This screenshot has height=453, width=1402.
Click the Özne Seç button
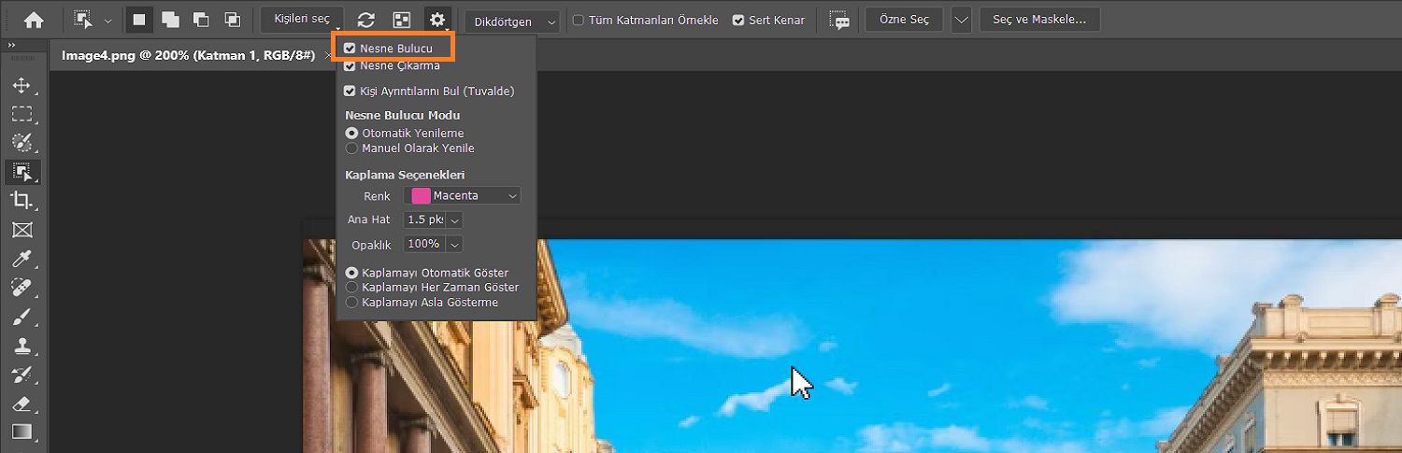coord(904,20)
